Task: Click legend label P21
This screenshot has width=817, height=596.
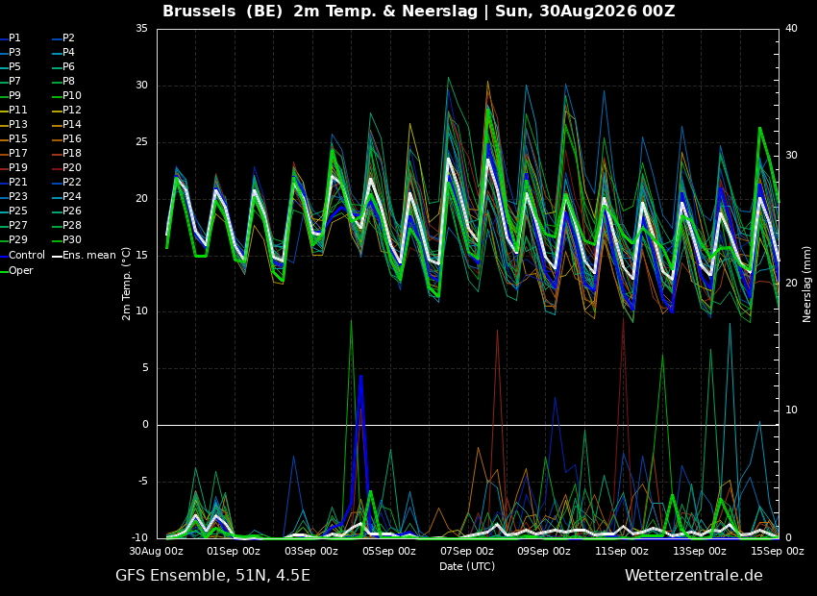Action: tap(13, 183)
